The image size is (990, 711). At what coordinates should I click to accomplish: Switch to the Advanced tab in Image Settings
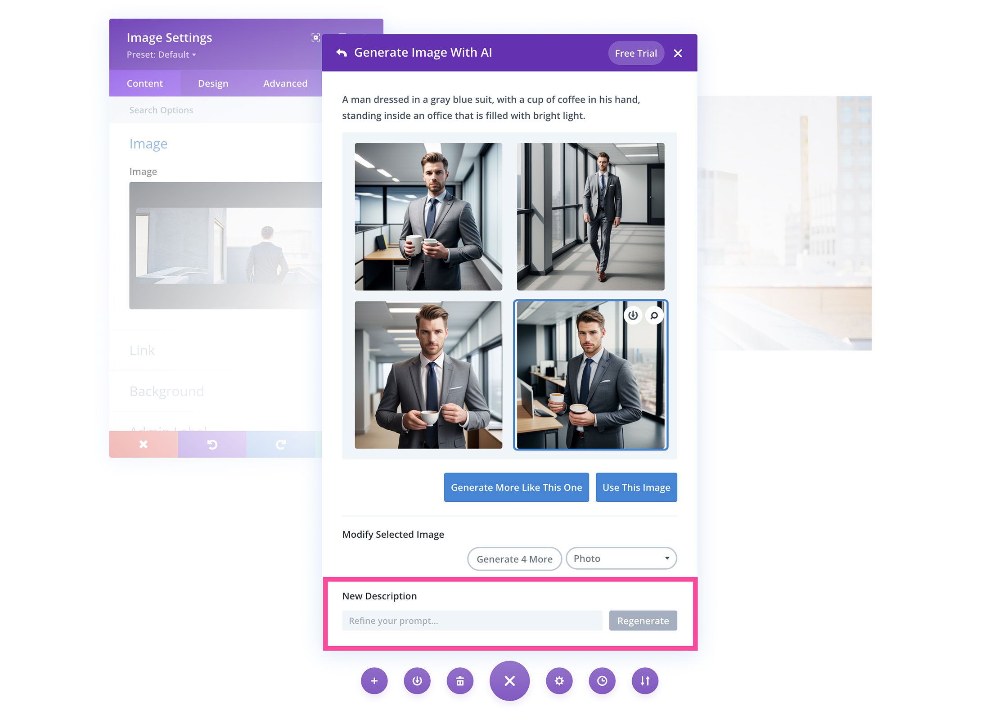[x=285, y=83]
